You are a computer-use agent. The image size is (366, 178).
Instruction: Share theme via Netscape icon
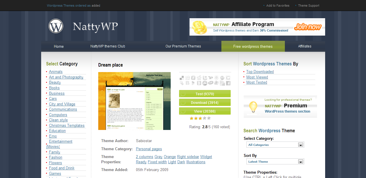[x=205, y=83]
